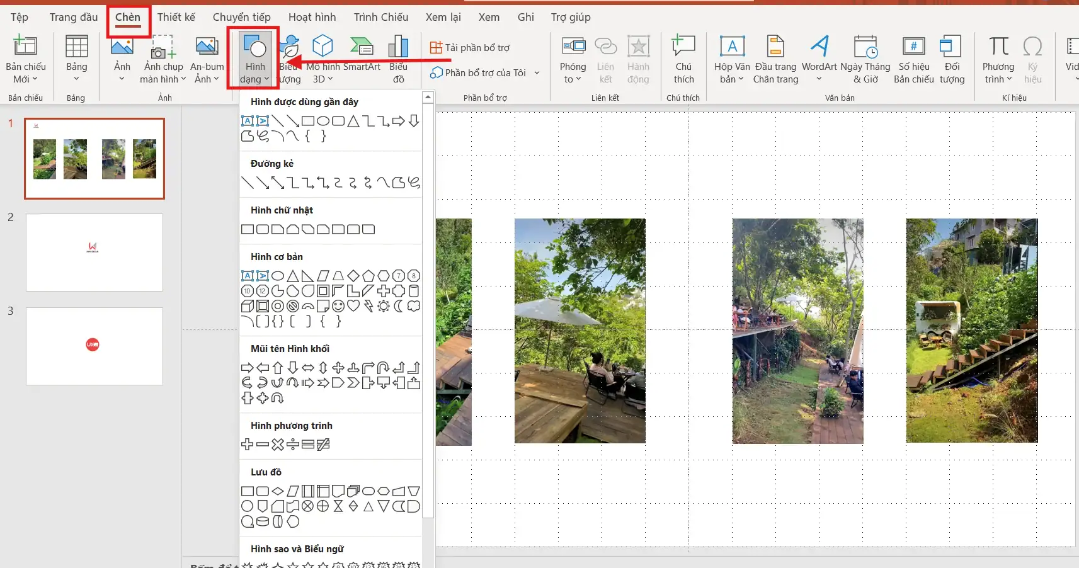This screenshot has width=1079, height=568.
Task: Open the Xem lại tab
Action: tap(443, 17)
